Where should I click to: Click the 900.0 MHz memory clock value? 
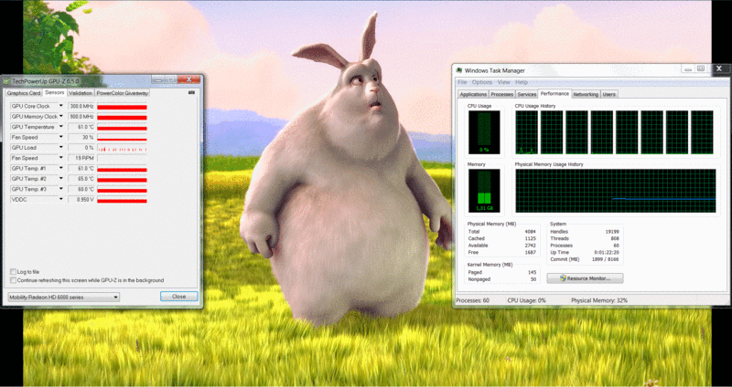(81, 117)
